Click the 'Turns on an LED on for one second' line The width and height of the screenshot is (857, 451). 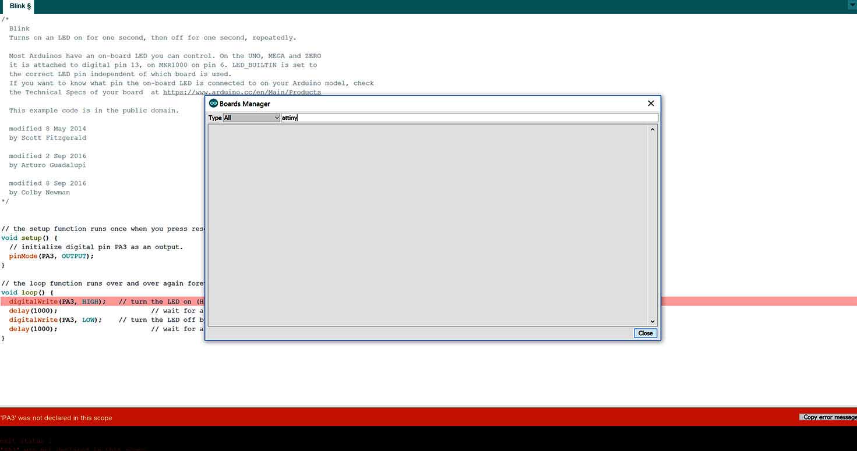click(153, 38)
